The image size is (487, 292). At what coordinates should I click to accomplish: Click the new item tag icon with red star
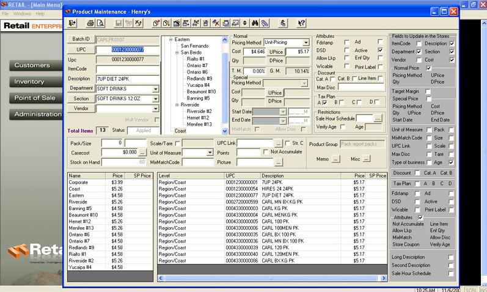coord(156,23)
